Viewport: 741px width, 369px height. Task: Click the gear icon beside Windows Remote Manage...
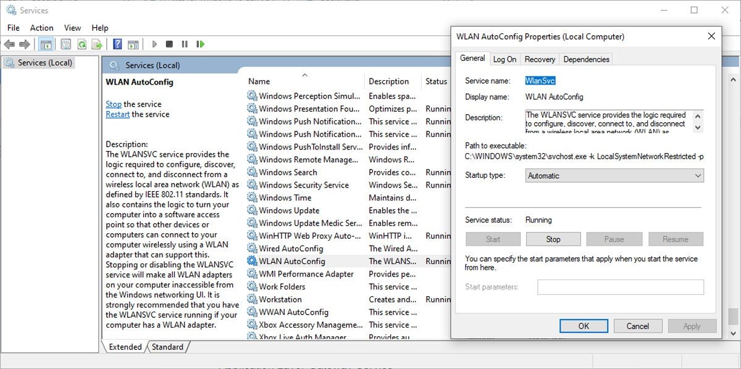click(x=252, y=160)
